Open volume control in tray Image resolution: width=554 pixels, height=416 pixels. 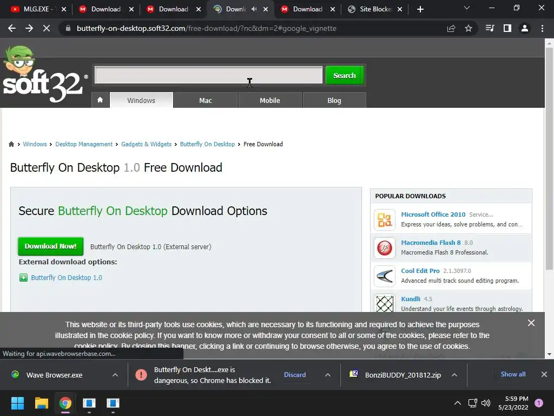pos(486,403)
